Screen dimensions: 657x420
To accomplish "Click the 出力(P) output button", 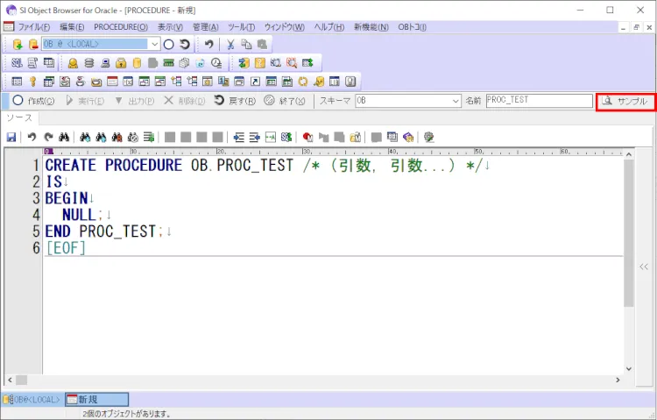I will click(x=135, y=101).
